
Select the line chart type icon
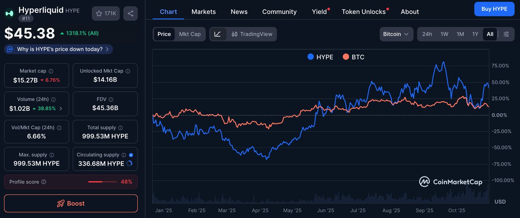point(218,34)
